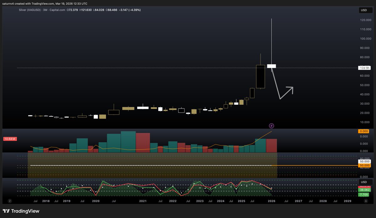Click the 2029 label on the time axis

[347, 201]
